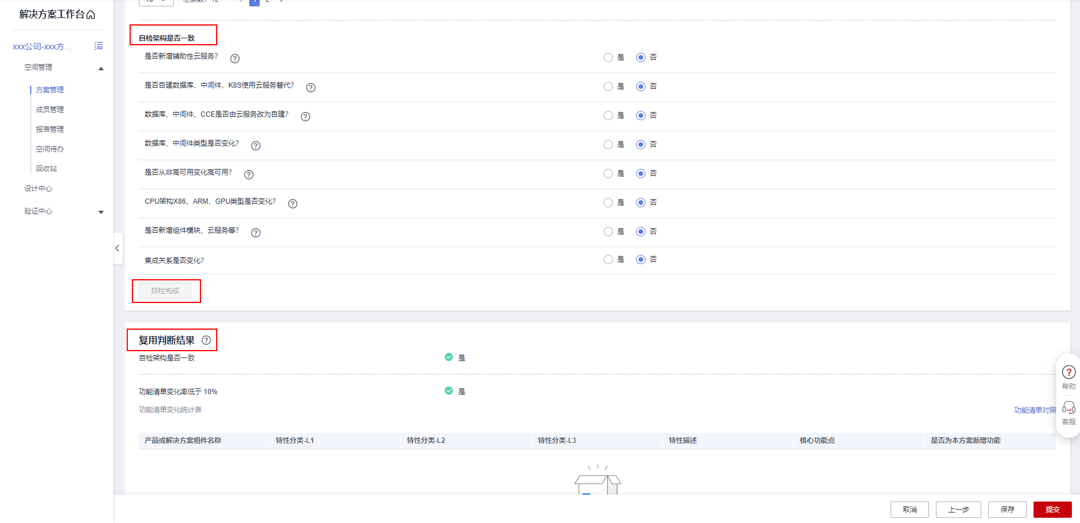Select 否 for 集成关系是否变化

(641, 259)
